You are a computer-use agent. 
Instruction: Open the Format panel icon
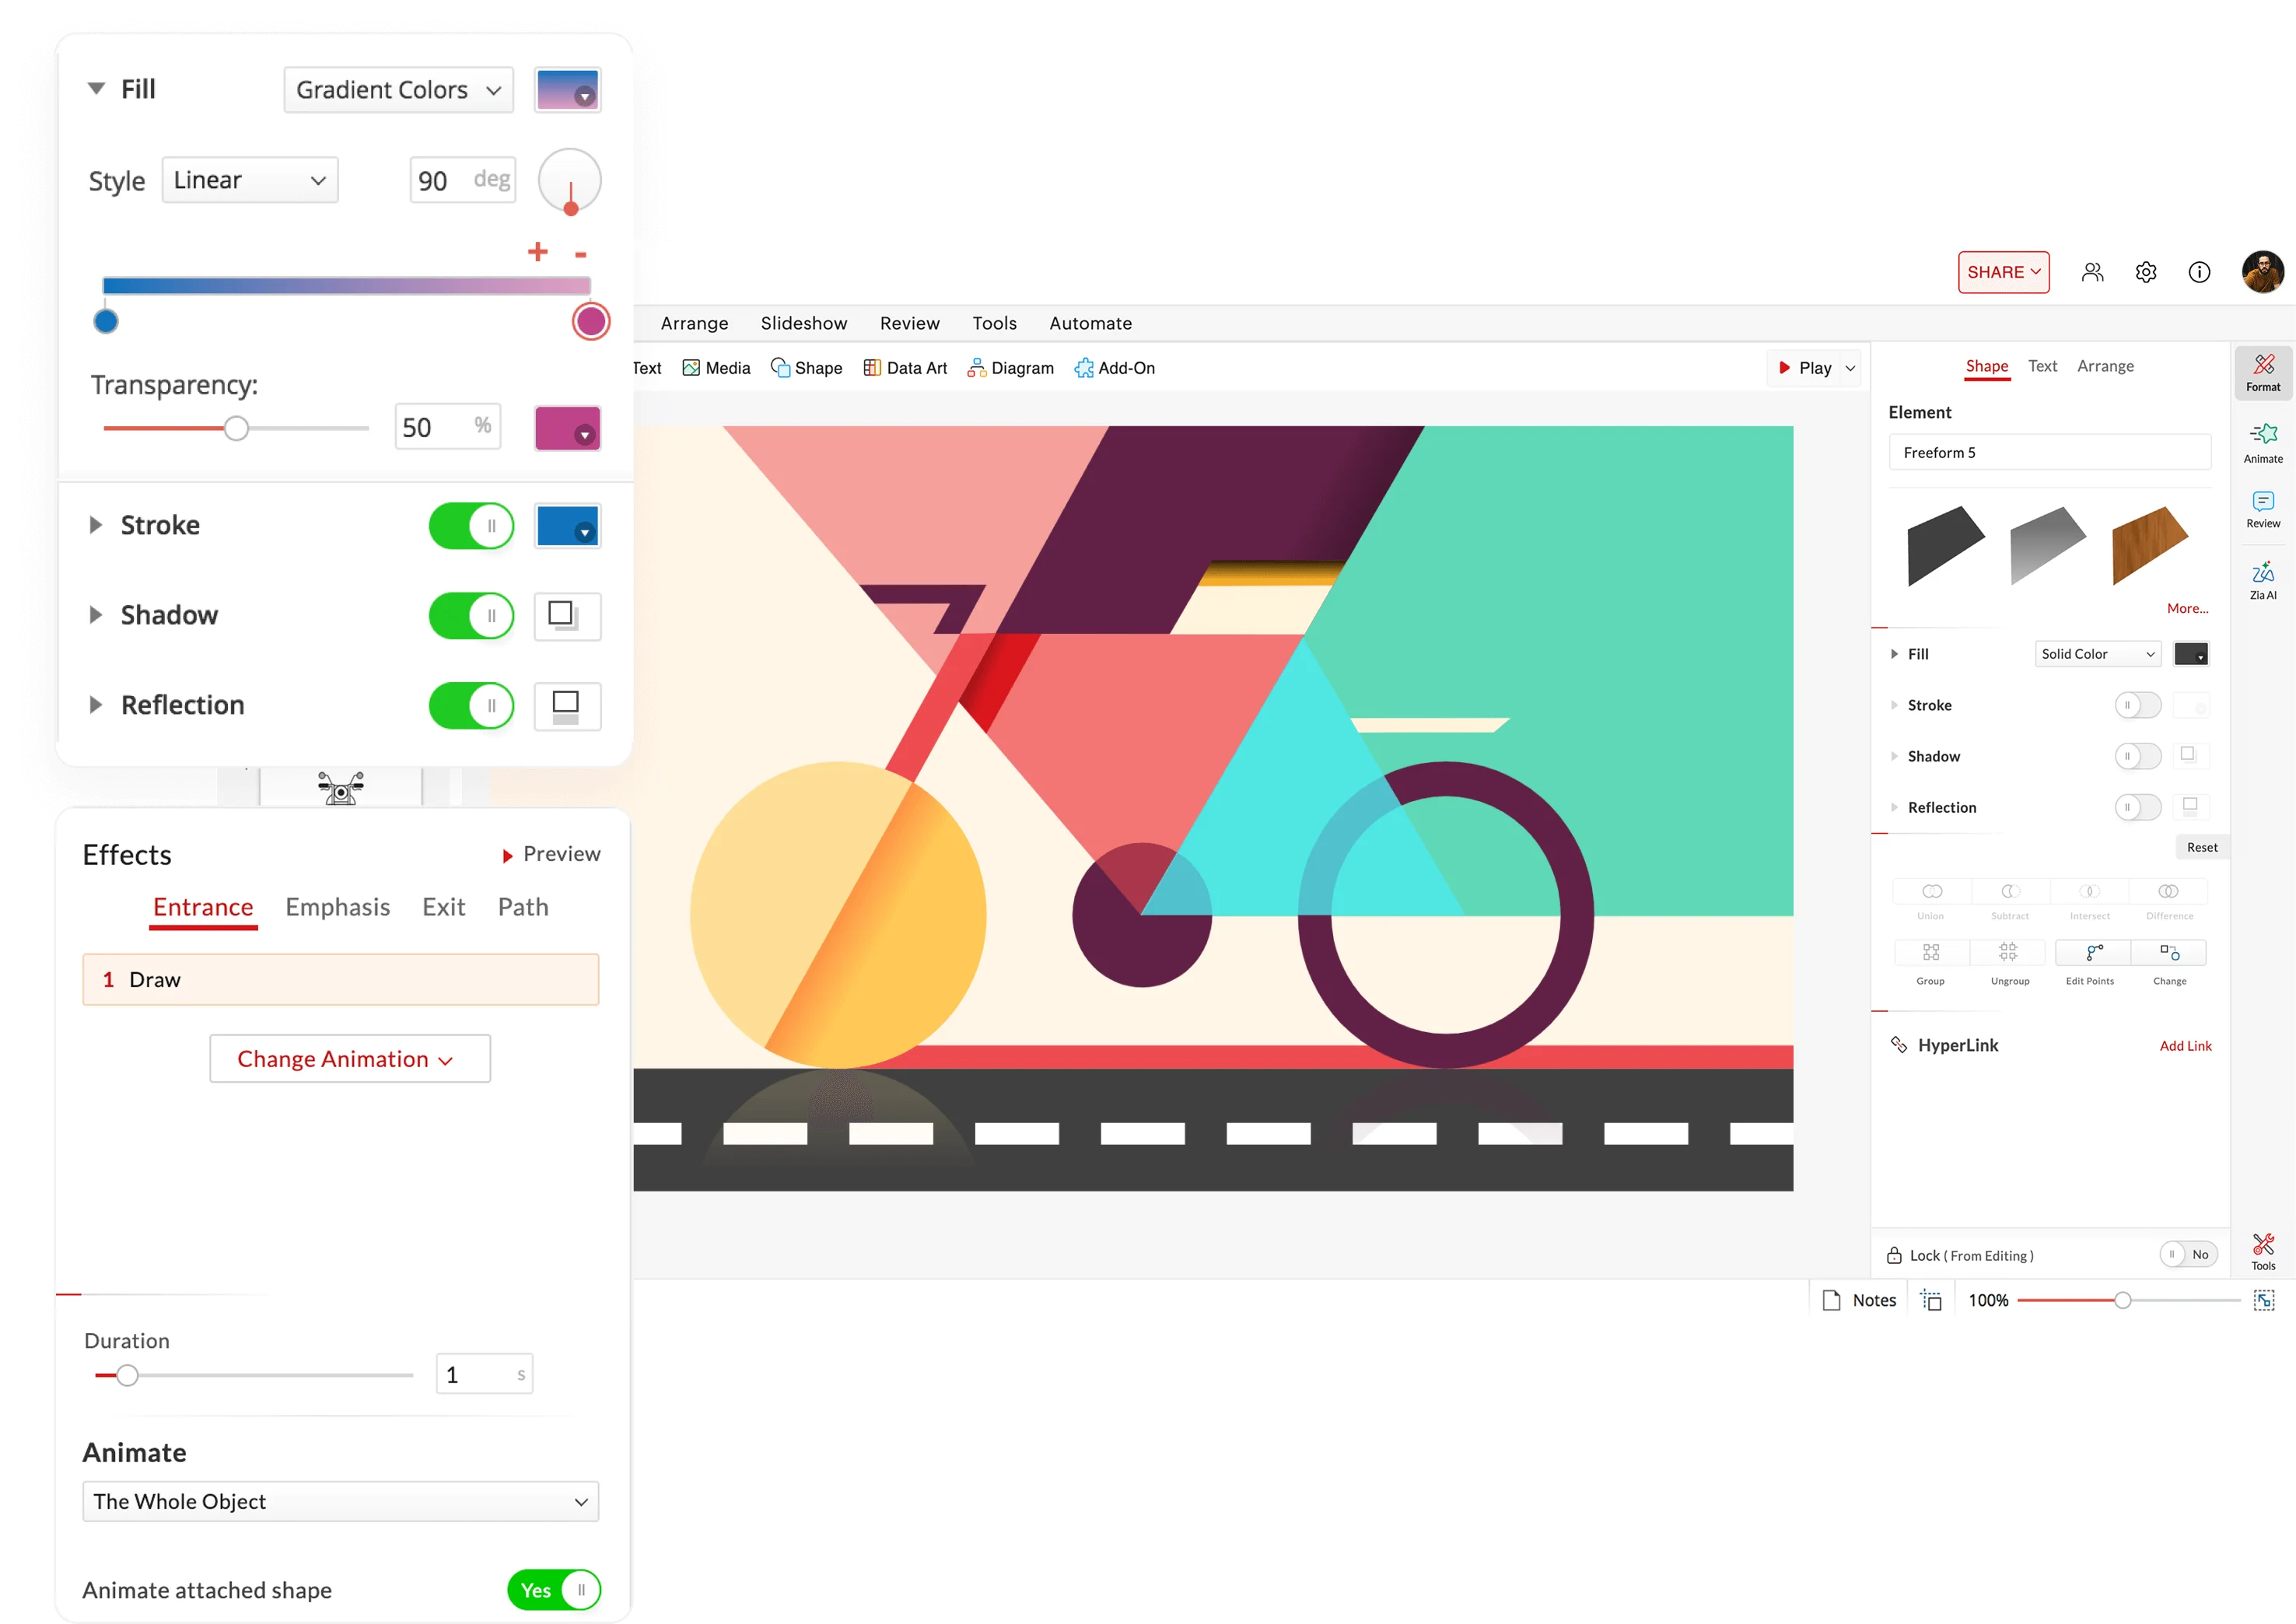[2263, 372]
